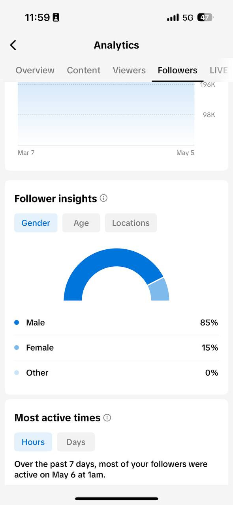Tap the Female legend dot
Screen dimensions: 233x505
click(x=17, y=348)
